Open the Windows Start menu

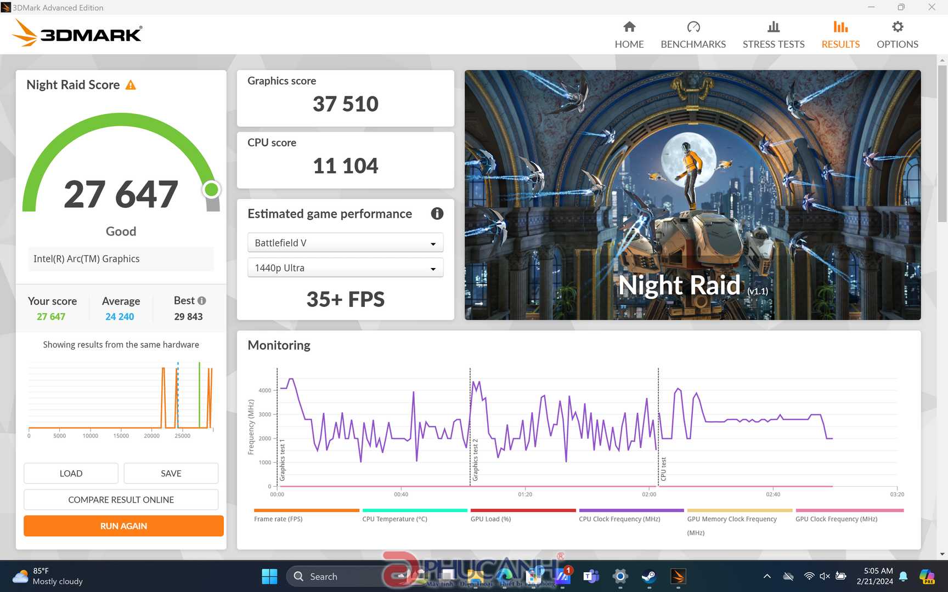pyautogui.click(x=269, y=576)
